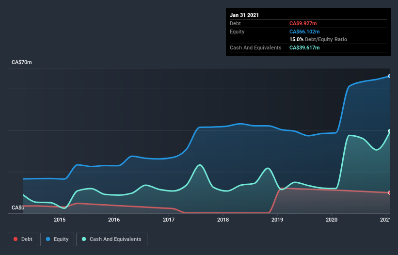
Task: Click the tooltip Cash And Equivalents label
Action: click(x=255, y=48)
